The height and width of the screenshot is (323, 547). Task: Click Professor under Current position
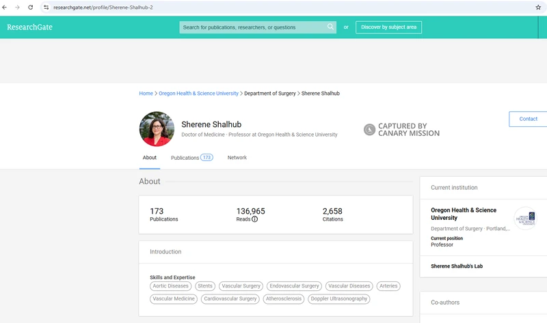pyautogui.click(x=442, y=244)
